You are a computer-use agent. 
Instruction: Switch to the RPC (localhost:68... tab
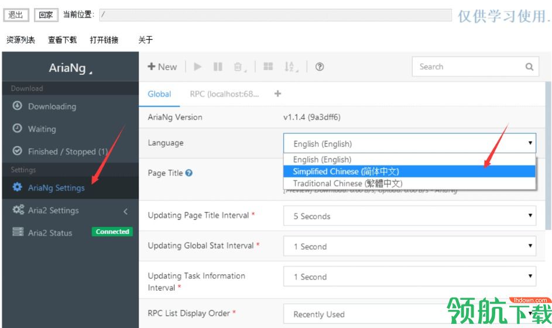click(225, 94)
